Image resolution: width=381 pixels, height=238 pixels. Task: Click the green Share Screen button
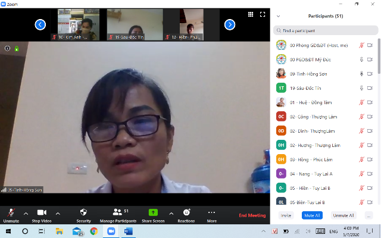(153, 215)
